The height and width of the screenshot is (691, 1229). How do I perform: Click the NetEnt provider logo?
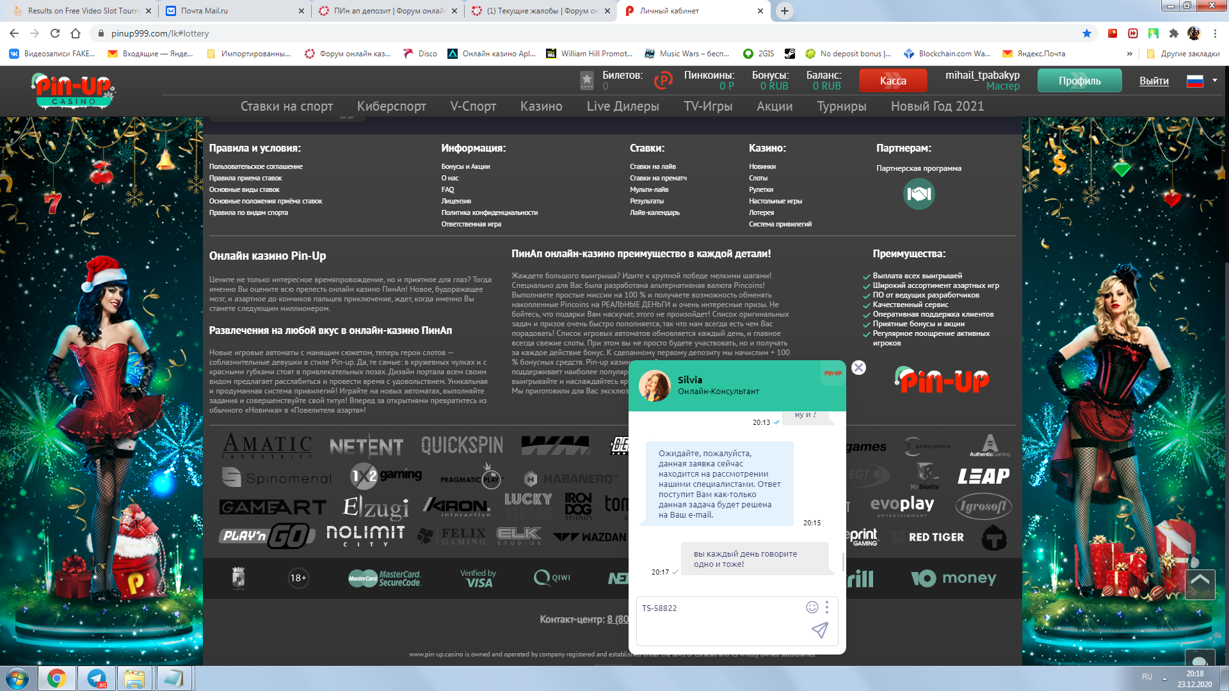click(x=366, y=447)
